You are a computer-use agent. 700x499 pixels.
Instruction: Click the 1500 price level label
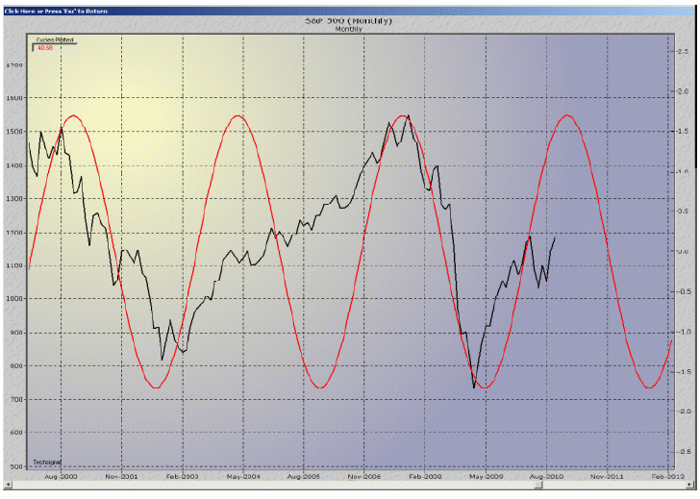click(x=12, y=132)
